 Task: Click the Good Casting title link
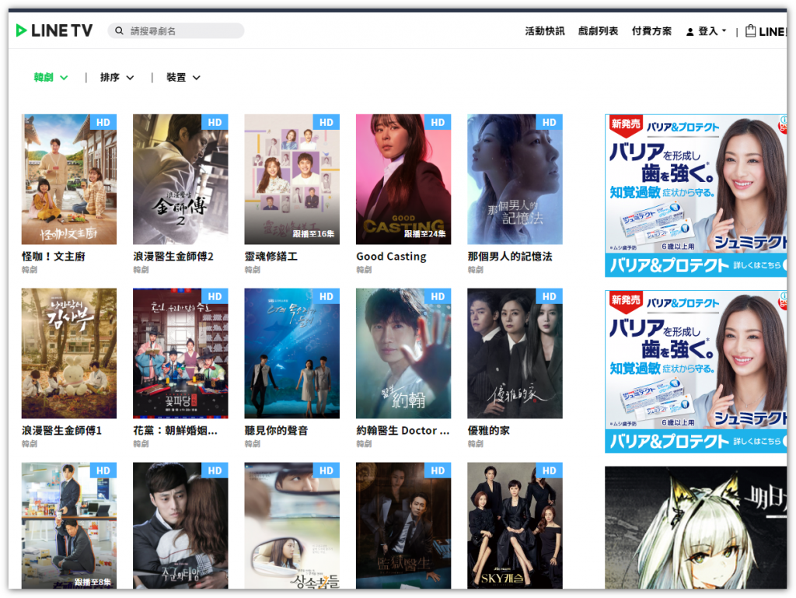(x=392, y=257)
